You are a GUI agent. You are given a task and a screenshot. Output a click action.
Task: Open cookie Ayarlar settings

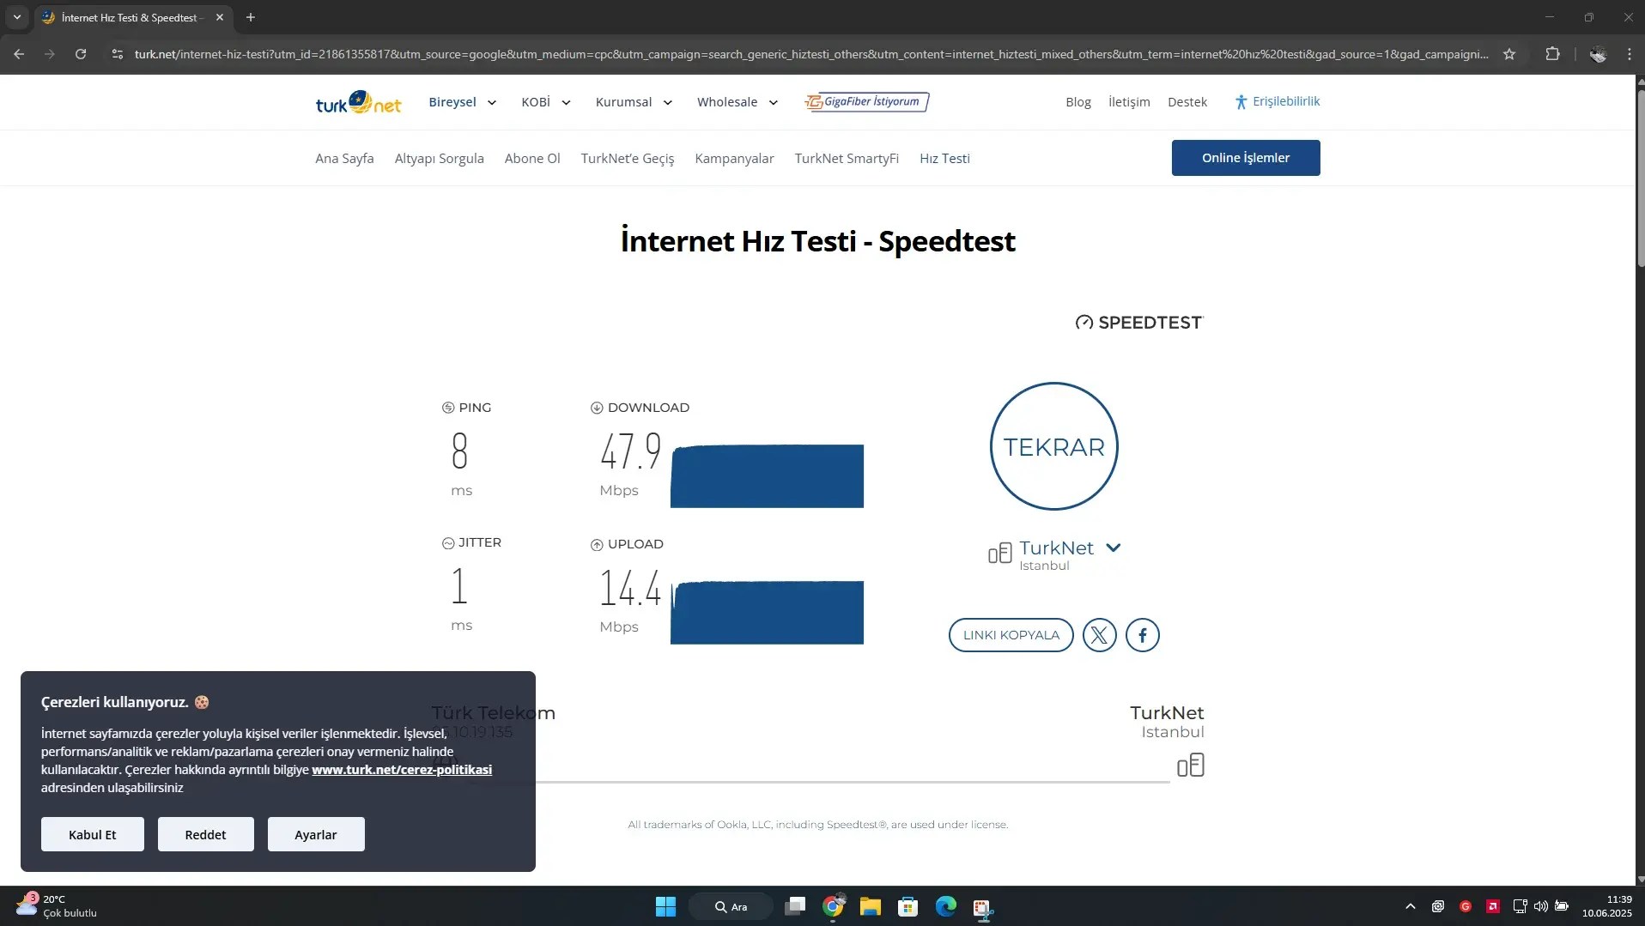point(316,834)
